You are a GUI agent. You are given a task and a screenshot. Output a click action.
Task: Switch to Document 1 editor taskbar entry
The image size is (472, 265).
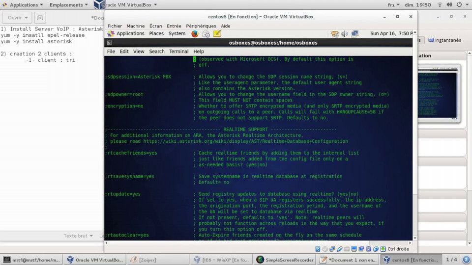pyautogui.click(x=349, y=260)
